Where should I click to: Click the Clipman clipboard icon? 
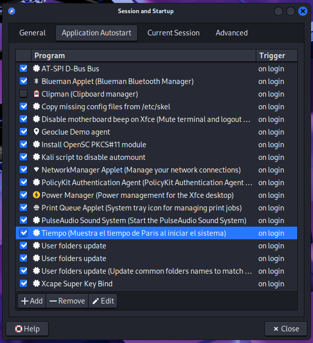[36, 94]
